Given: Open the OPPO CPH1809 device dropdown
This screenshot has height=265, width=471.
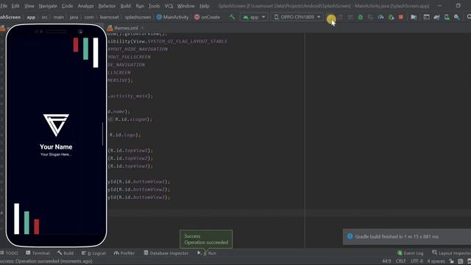Looking at the screenshot, I should (297, 17).
